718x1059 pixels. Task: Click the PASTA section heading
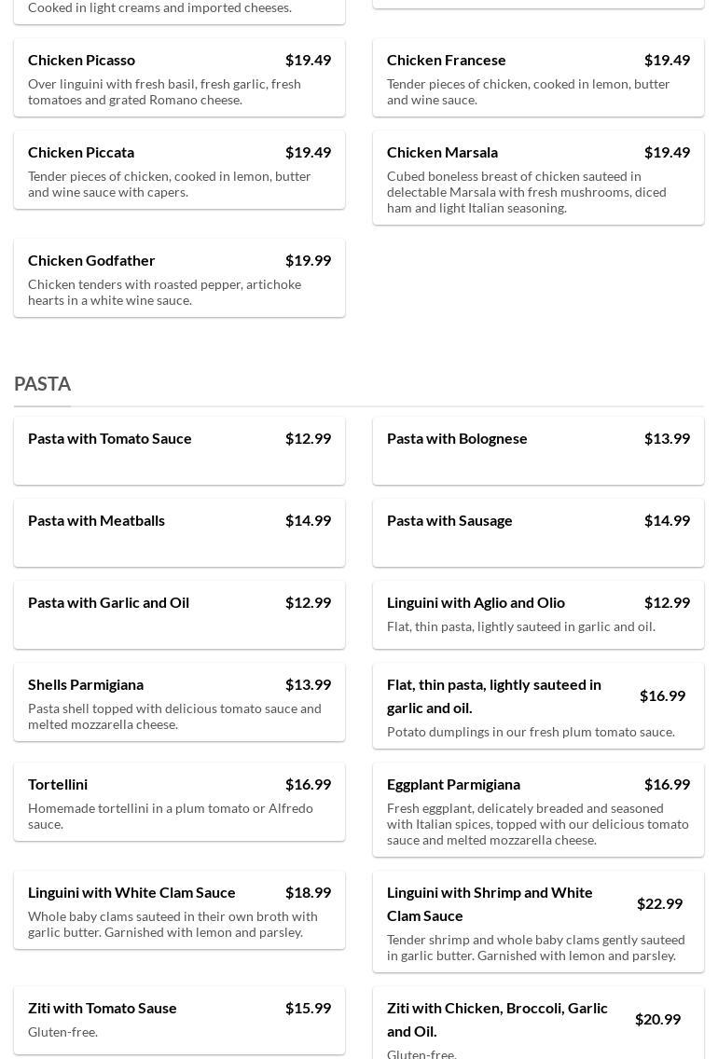tap(43, 384)
